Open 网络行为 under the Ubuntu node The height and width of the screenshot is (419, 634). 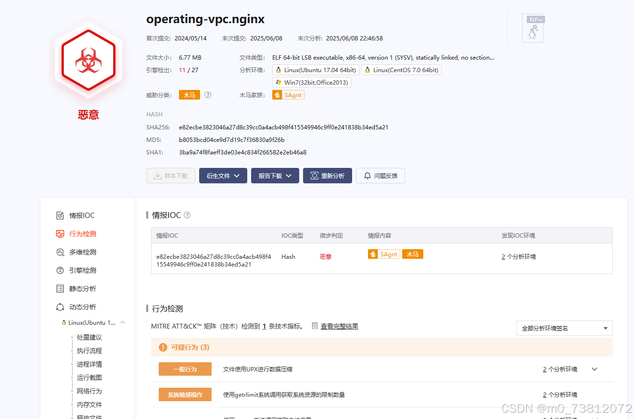click(89, 391)
